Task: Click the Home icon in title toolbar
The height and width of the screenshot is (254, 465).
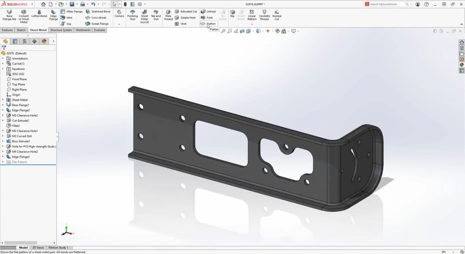Action: (43, 4)
